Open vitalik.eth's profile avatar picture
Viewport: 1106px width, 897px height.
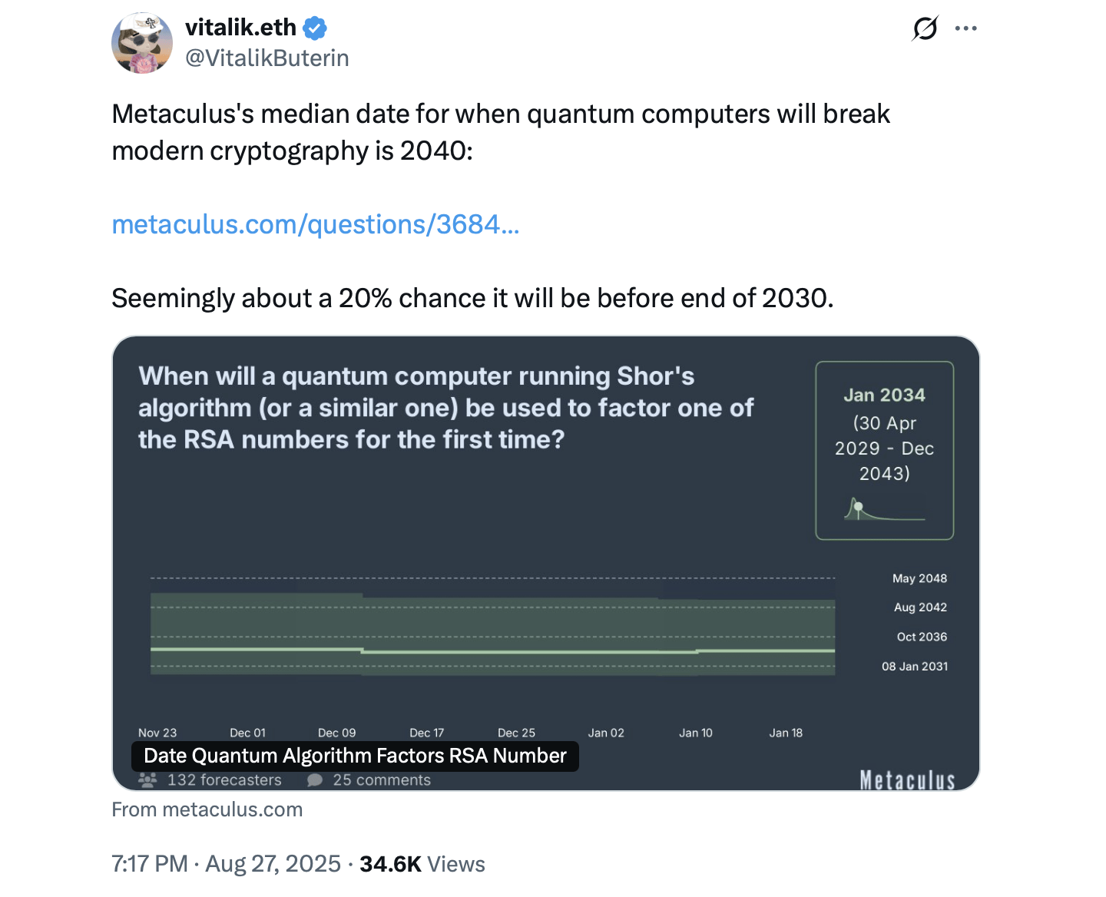click(142, 43)
